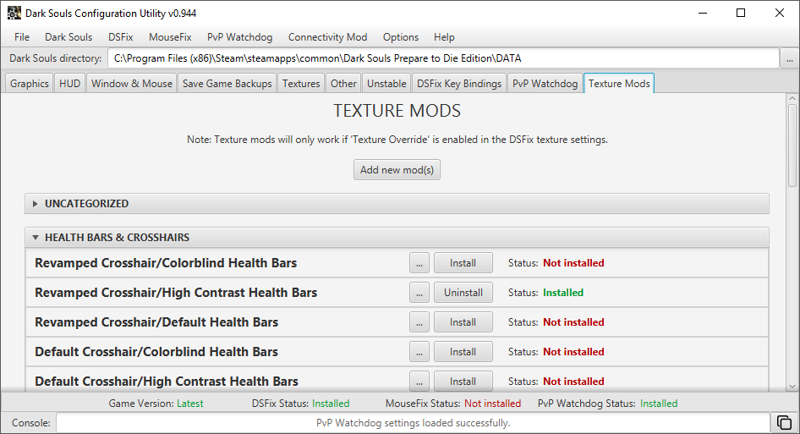Image resolution: width=800 pixels, height=434 pixels.
Task: Switch to the Unstable tab
Action: coord(386,83)
